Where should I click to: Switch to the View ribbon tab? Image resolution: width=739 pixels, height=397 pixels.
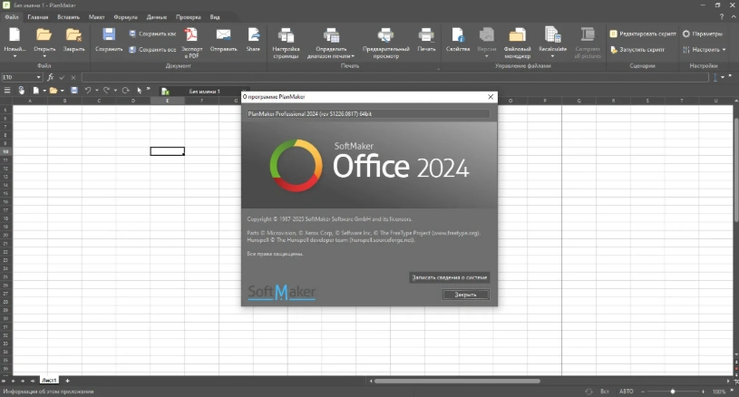click(215, 17)
